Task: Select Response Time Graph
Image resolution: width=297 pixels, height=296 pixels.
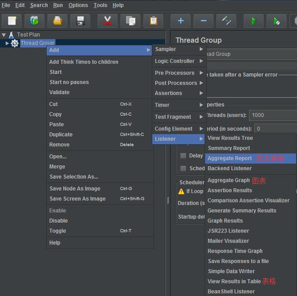Action: (x=251, y=251)
